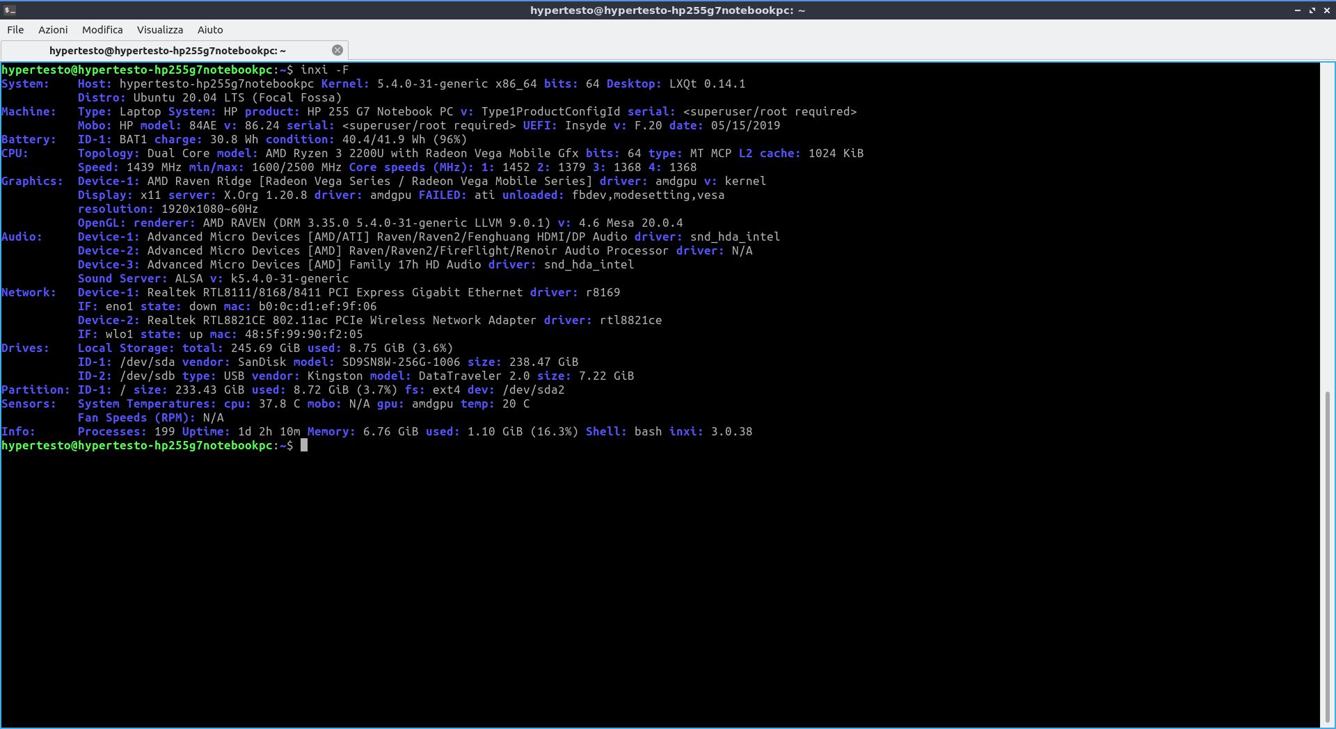The image size is (1336, 729).
Task: Click 'DataTraveler 2.0' drive model
Action: [474, 376]
